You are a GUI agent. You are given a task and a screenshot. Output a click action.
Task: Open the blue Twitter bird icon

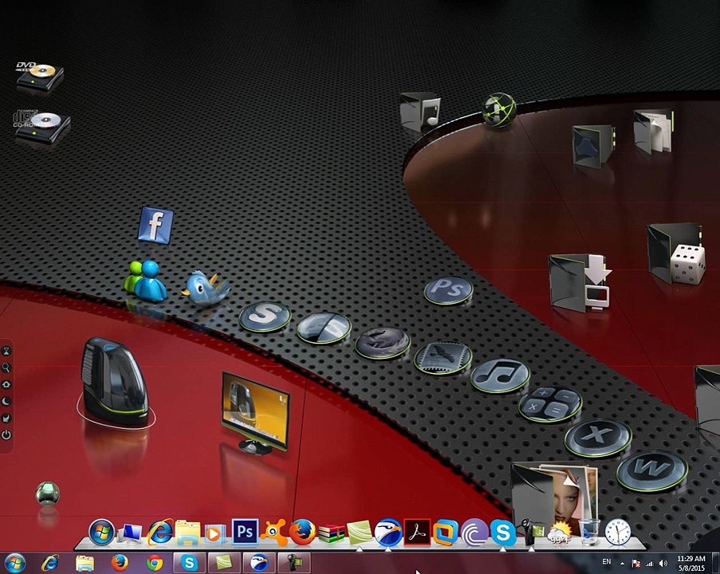point(205,288)
